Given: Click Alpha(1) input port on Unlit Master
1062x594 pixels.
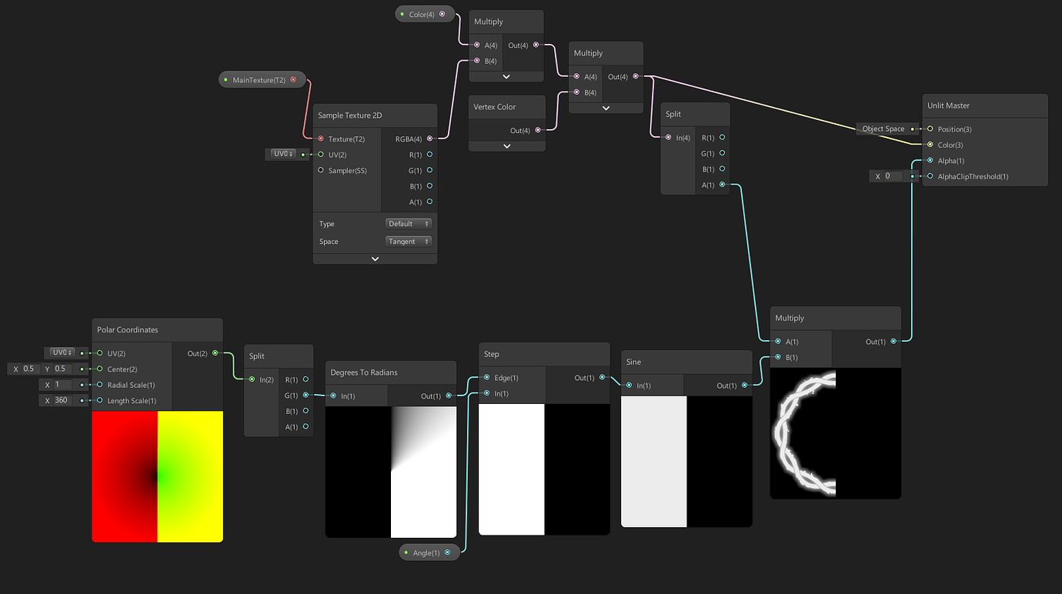Looking at the screenshot, I should pyautogui.click(x=930, y=161).
